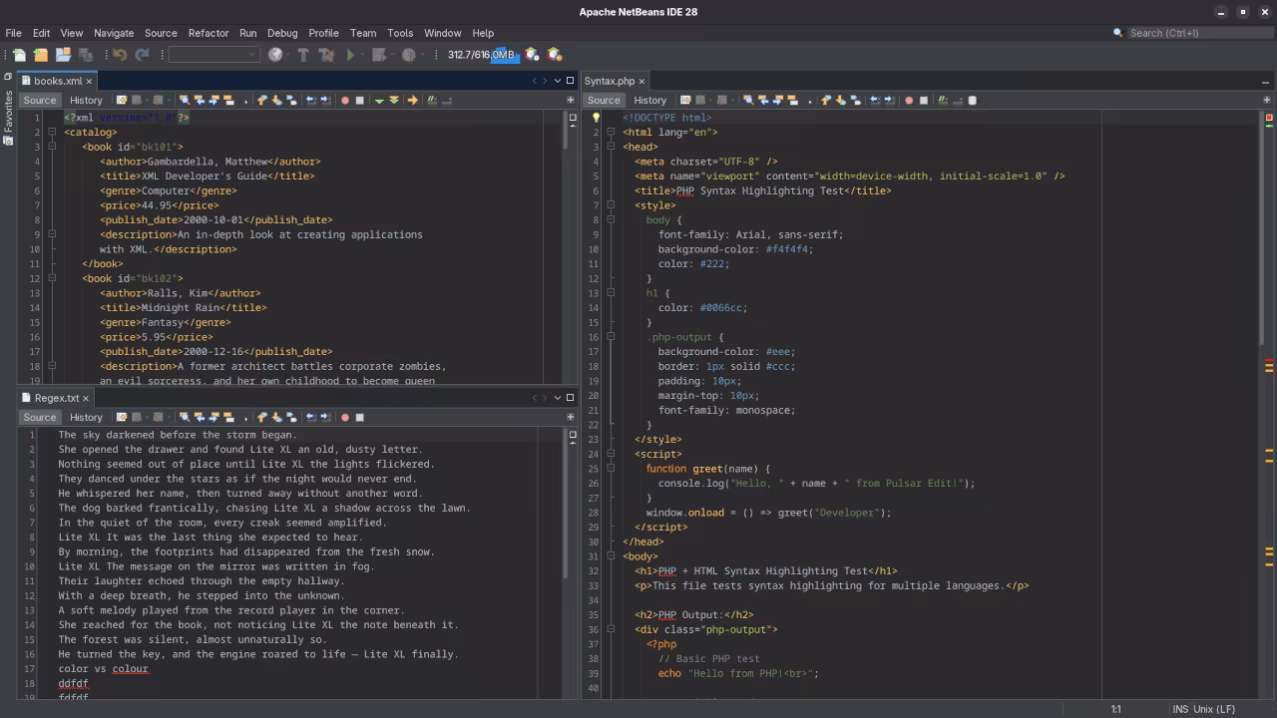Image resolution: width=1277 pixels, height=718 pixels.
Task: Collapse the code fold at the catalog element
Action: (x=52, y=132)
